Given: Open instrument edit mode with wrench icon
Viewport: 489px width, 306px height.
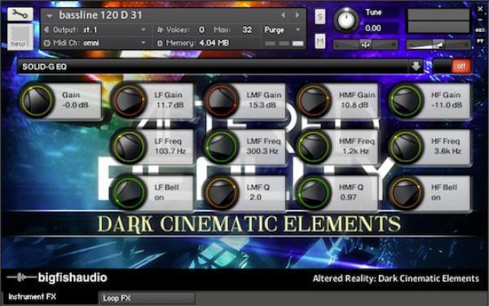Looking at the screenshot, I should coord(20,14).
